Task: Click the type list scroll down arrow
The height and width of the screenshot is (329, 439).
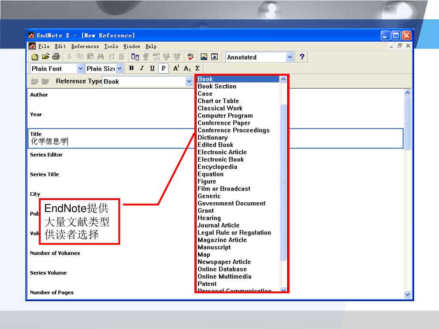Action: coord(283,290)
